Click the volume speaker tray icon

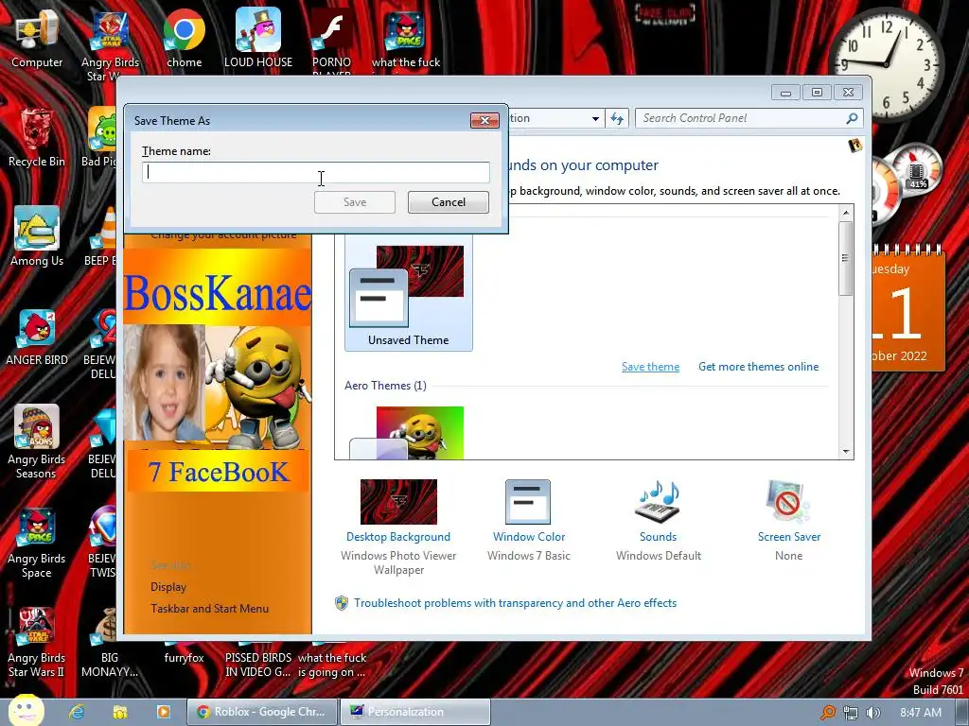873,713
